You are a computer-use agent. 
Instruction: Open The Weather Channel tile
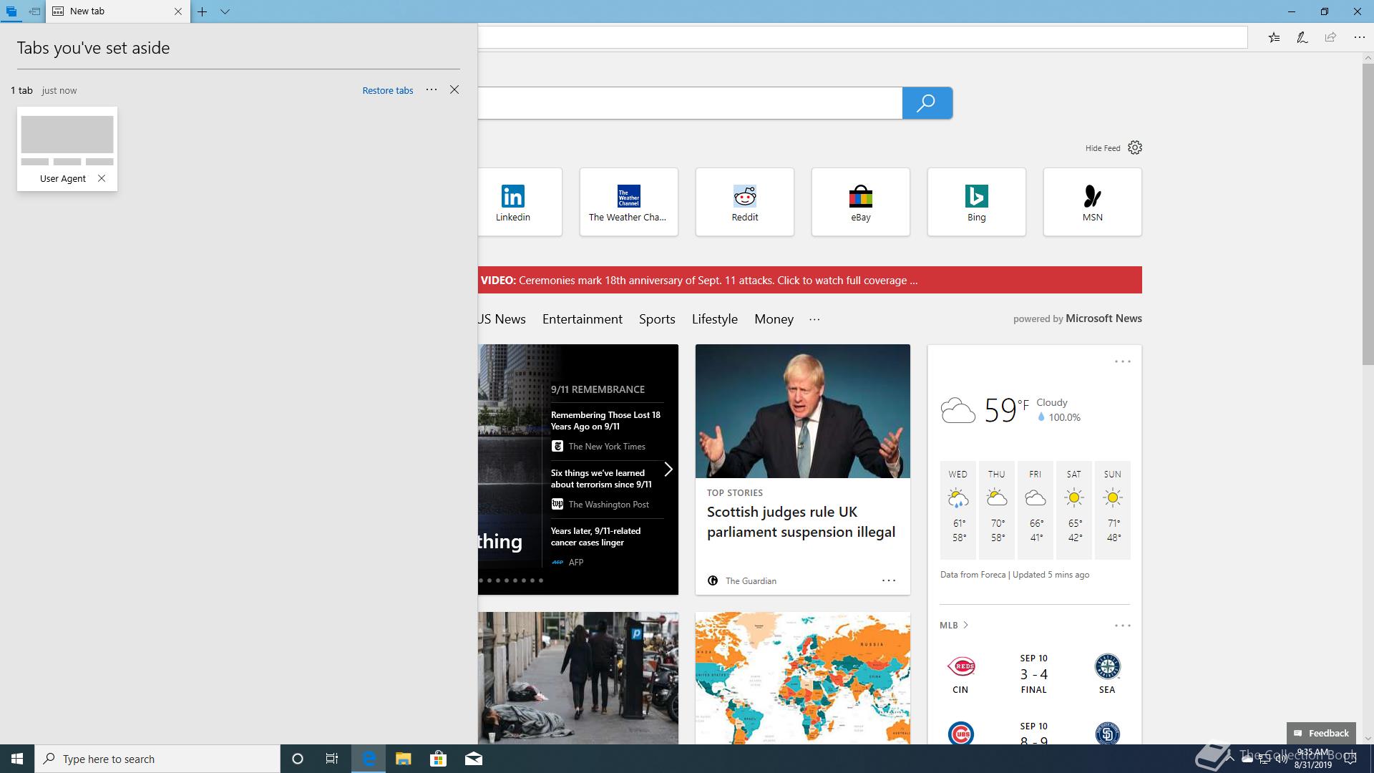click(x=629, y=202)
